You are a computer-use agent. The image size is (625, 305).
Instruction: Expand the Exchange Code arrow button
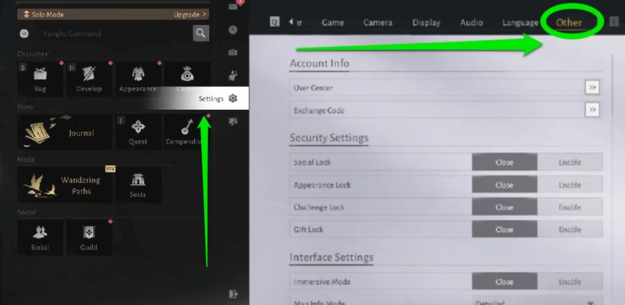pos(591,110)
